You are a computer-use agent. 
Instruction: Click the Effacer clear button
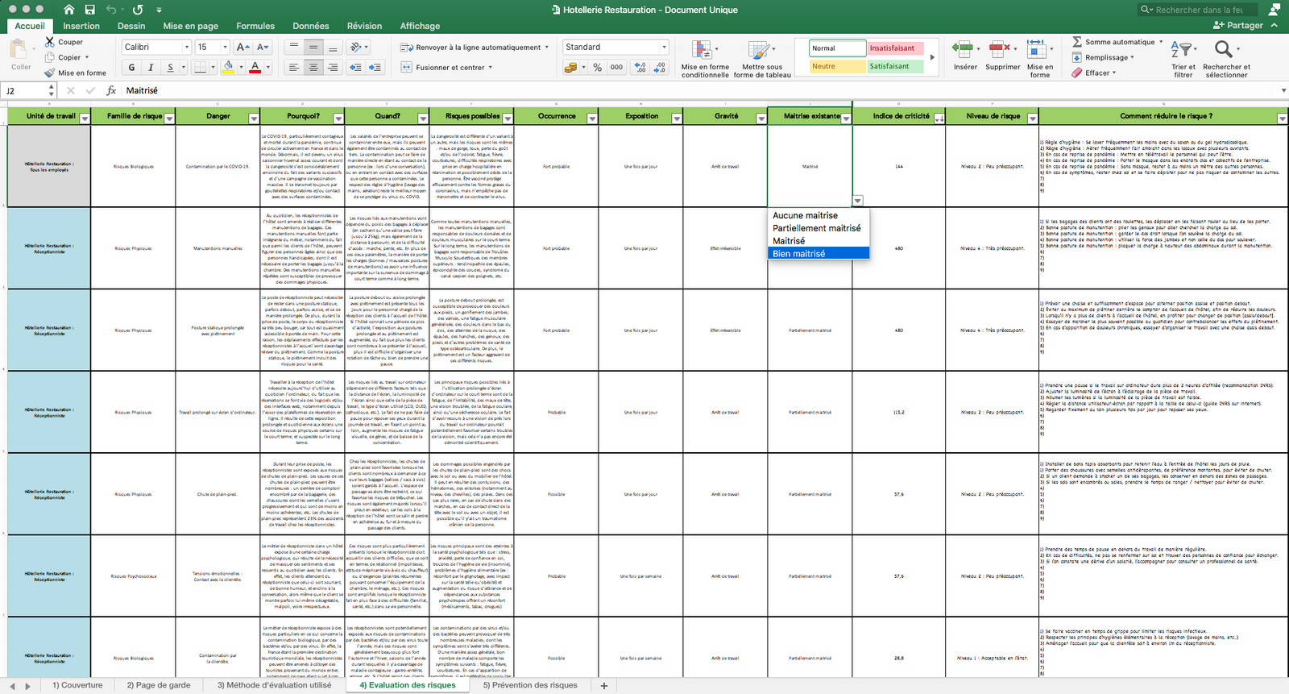tap(1094, 73)
